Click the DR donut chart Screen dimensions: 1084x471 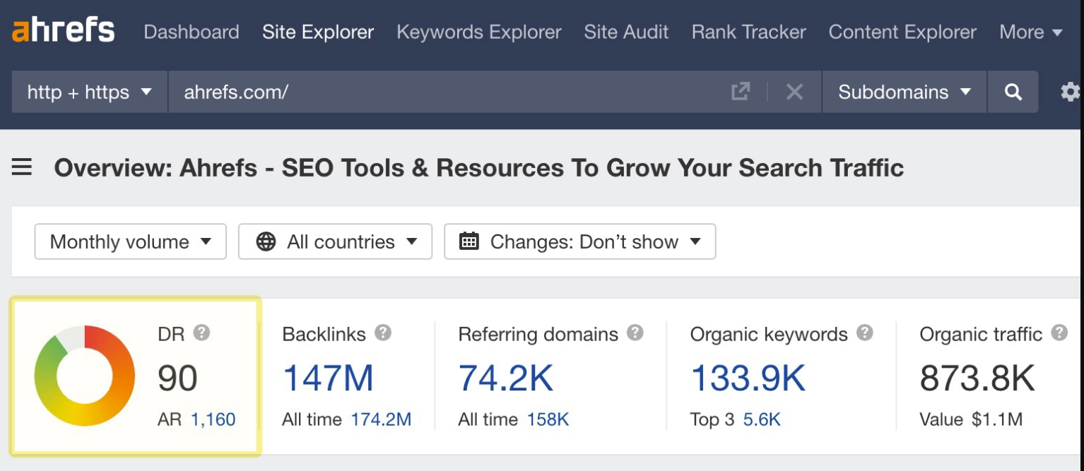pos(84,376)
